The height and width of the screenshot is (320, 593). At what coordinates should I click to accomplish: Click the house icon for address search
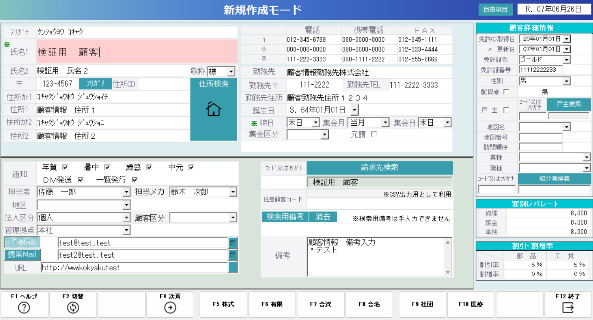(x=213, y=109)
